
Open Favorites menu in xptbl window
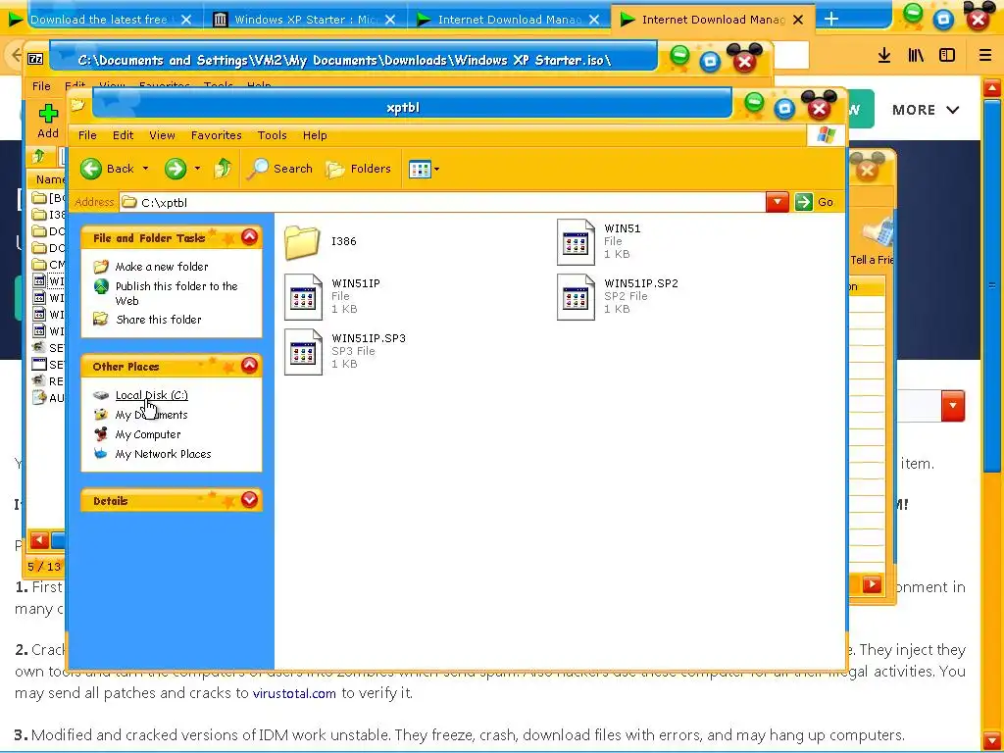pyautogui.click(x=216, y=135)
